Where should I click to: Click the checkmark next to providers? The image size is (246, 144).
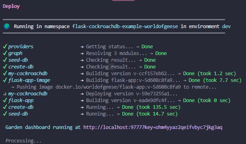coord(5,46)
